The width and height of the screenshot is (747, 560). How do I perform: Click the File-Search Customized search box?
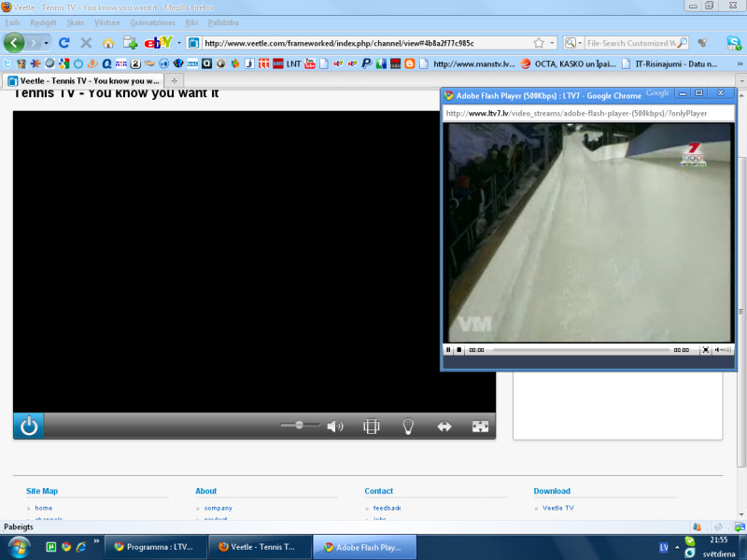click(630, 43)
